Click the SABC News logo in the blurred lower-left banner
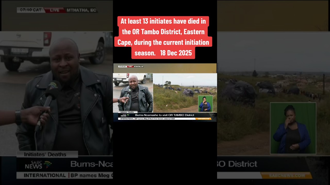This screenshot has width=330, height=185. coord(38,165)
